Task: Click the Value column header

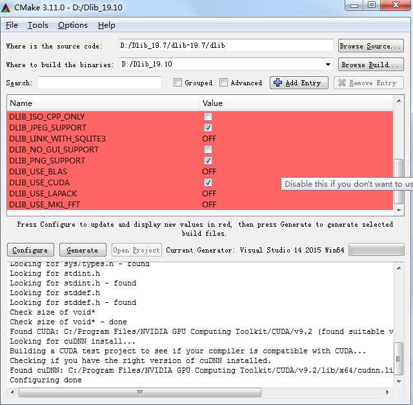Action: click(x=296, y=103)
